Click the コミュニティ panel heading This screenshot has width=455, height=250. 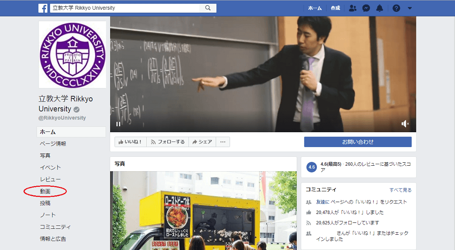click(x=321, y=189)
